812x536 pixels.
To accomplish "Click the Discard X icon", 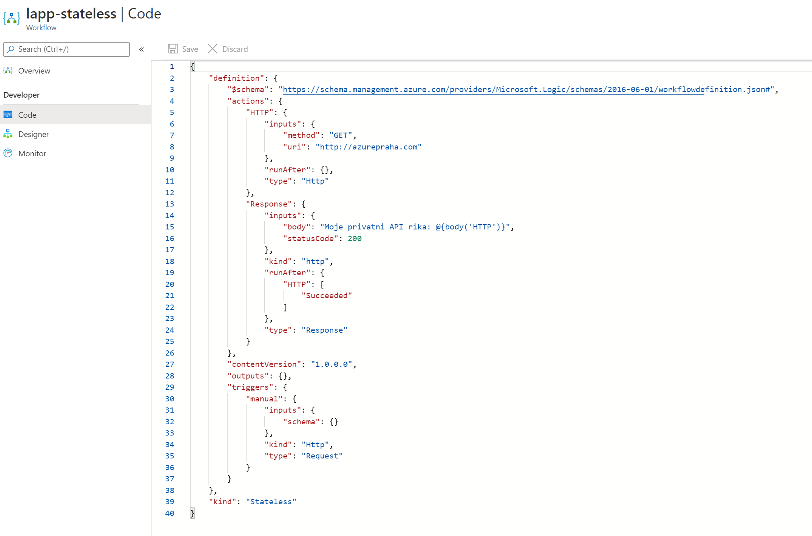I will (213, 49).
